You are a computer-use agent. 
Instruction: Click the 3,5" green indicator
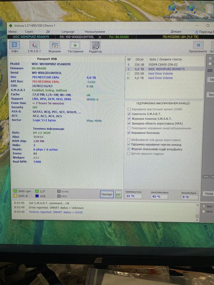click(x=37, y=191)
